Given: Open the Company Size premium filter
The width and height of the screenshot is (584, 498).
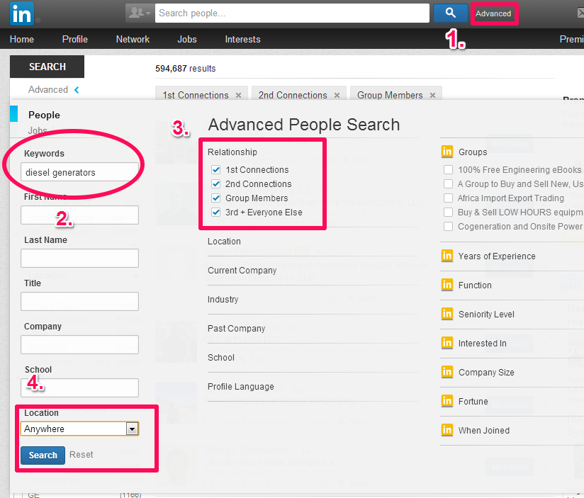Looking at the screenshot, I should click(486, 373).
